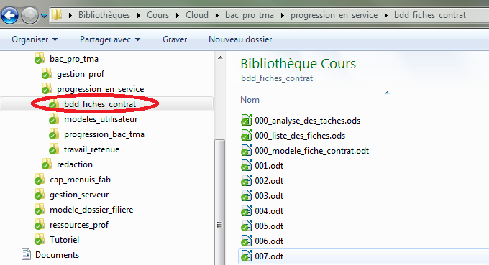The width and height of the screenshot is (489, 265).
Task: Select file 002.odt
Action: (269, 181)
